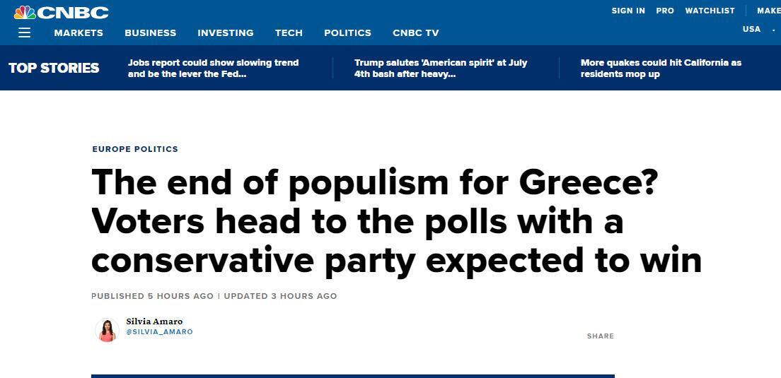
Task: Open the PRO link
Action: tap(665, 11)
